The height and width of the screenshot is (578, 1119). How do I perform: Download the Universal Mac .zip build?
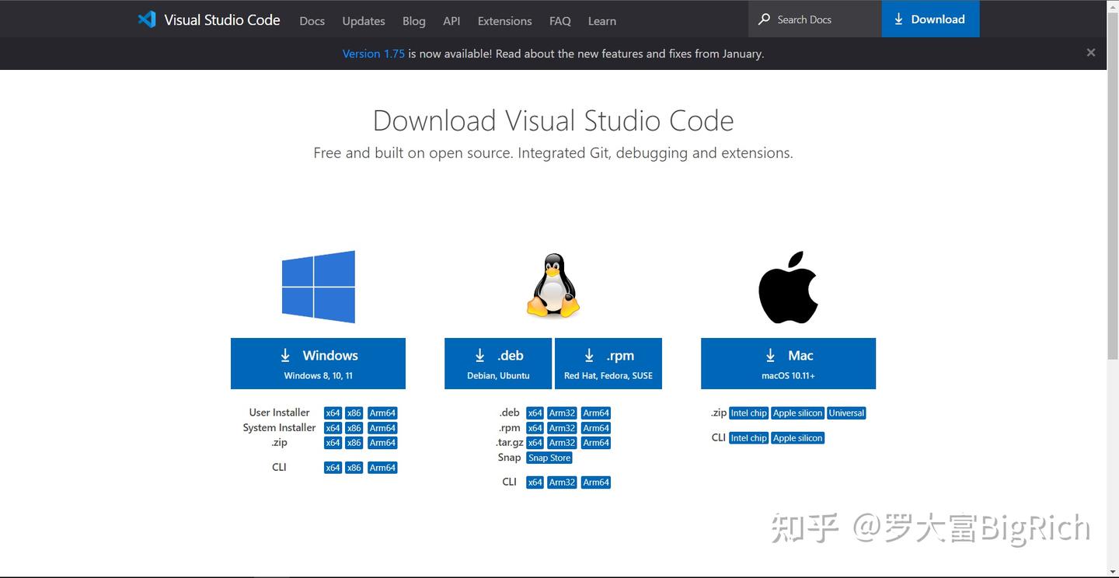click(846, 413)
